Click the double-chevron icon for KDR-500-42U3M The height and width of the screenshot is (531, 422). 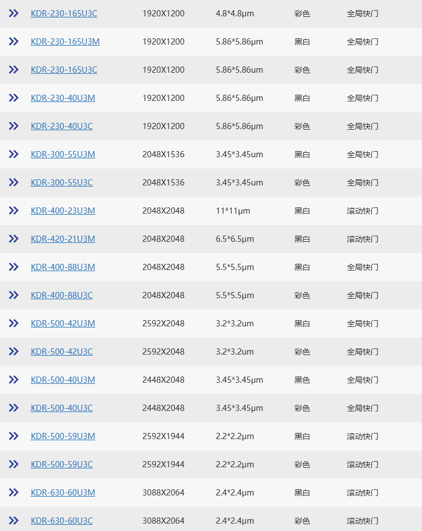click(x=14, y=324)
